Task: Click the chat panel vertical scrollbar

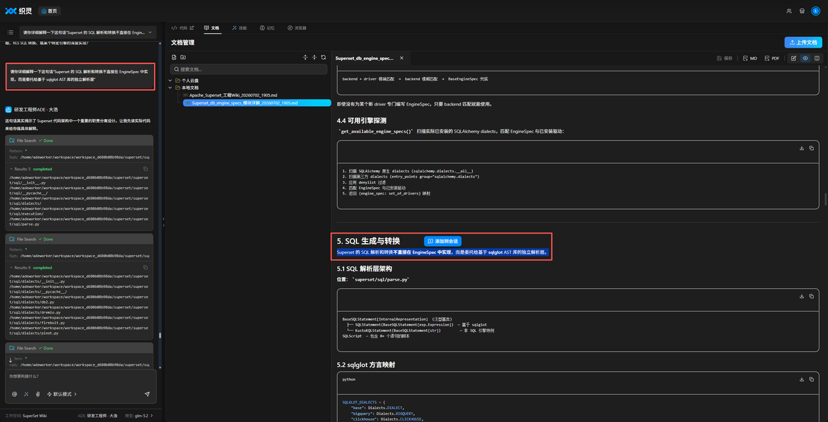Action: (x=159, y=336)
